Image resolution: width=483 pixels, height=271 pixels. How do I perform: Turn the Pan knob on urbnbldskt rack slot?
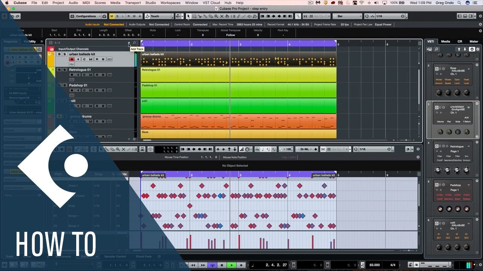tap(449, 132)
